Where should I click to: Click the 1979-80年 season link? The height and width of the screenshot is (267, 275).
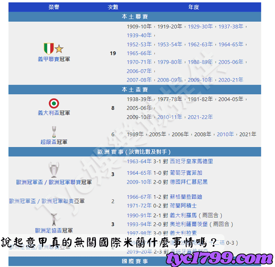click(x=170, y=62)
